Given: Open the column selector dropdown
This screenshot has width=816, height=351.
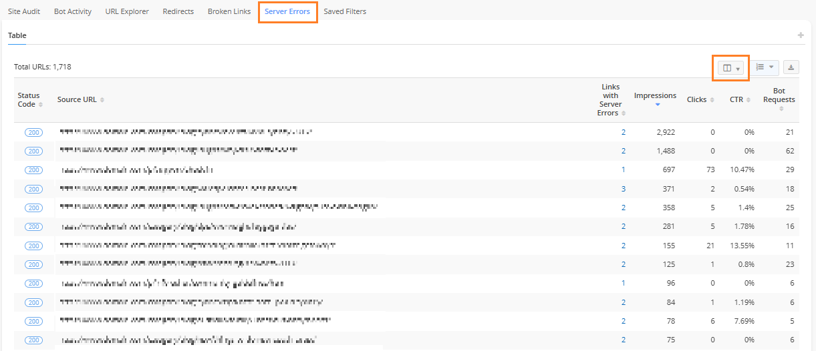Looking at the screenshot, I should click(731, 67).
